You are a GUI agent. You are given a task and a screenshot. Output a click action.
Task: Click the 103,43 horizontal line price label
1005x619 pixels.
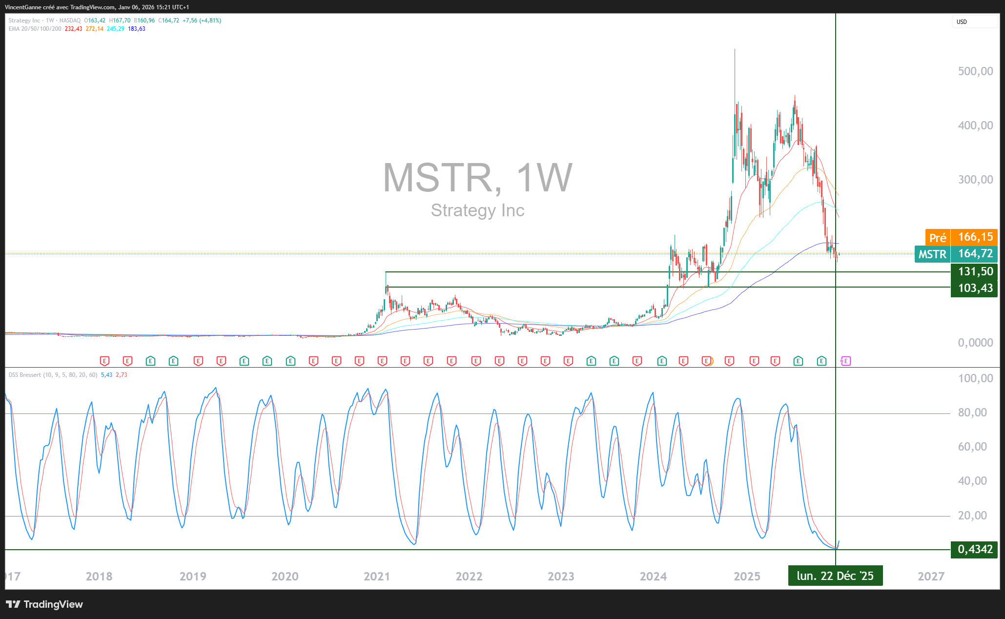[974, 289]
